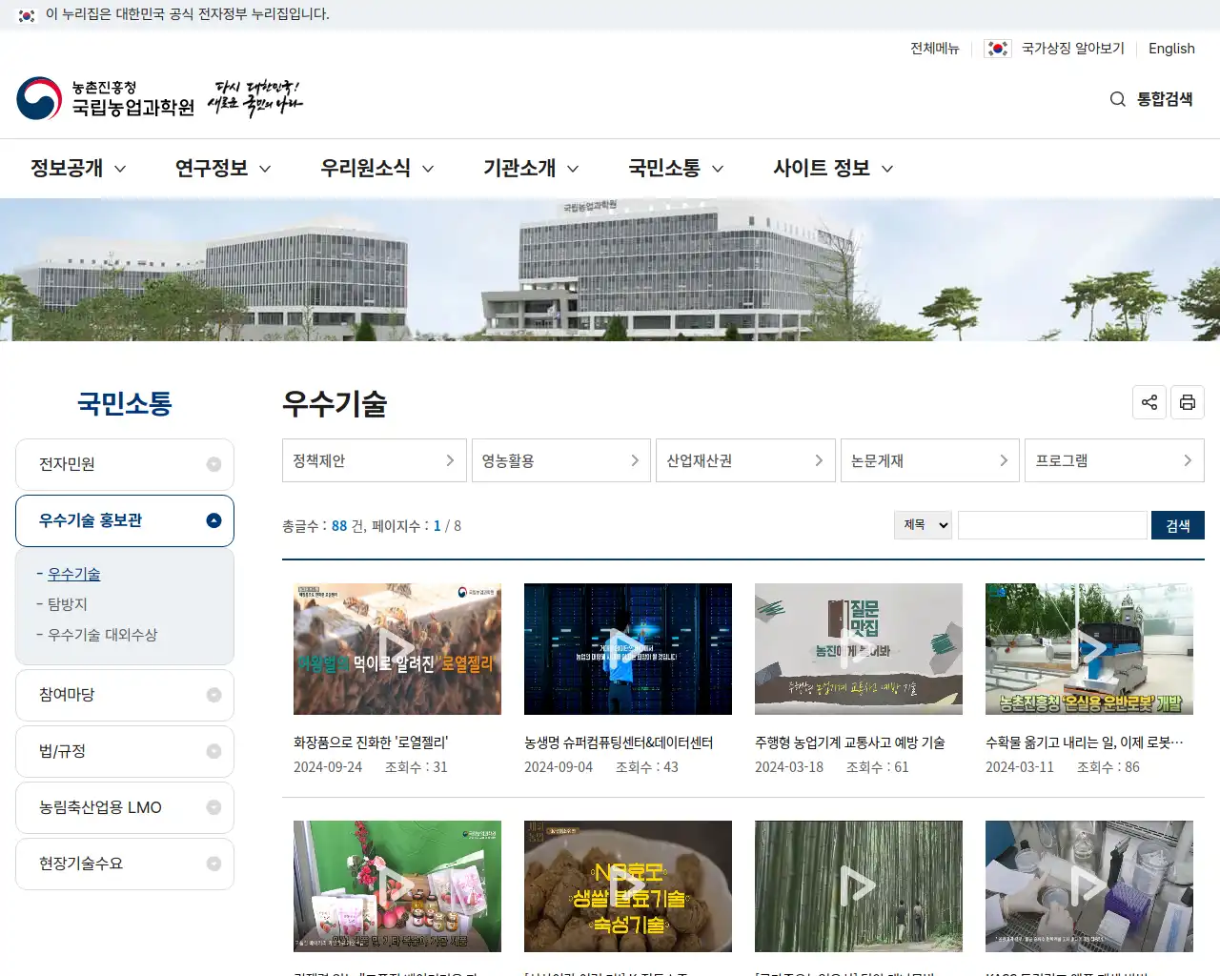Expand the 연구정보 menu

[x=223, y=169]
